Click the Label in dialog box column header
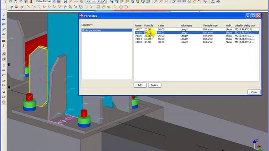269x151 pixels. click(x=245, y=26)
